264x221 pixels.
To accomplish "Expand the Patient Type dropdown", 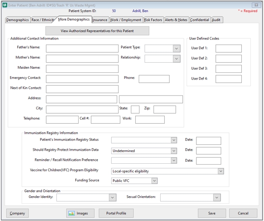I will click(x=177, y=48).
